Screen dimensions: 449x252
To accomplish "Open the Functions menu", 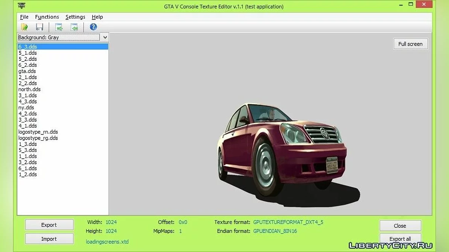I will (47, 17).
